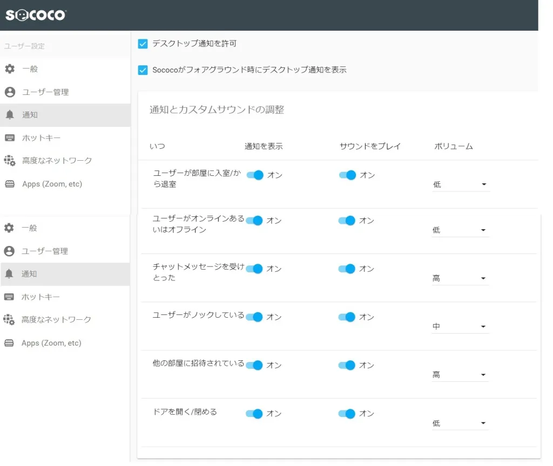
Task: Click the gear icon in the upper sidebar list
Action: [10, 69]
